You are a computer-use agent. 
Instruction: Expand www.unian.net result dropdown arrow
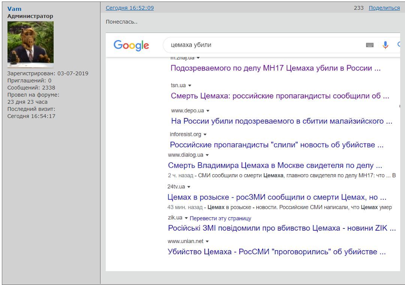tap(207, 242)
